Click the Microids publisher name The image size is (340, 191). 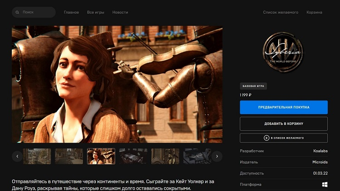(320, 162)
